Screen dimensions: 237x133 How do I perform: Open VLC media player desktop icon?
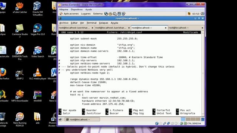[x=38, y=74]
